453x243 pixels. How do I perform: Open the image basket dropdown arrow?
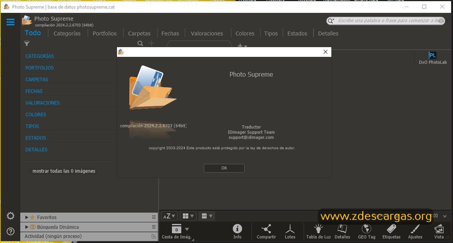[187, 229]
